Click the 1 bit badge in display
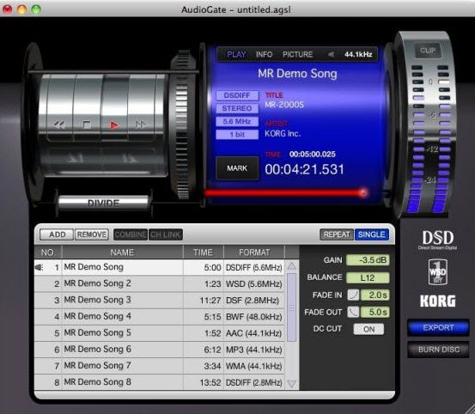475x414 pixels. click(x=237, y=135)
